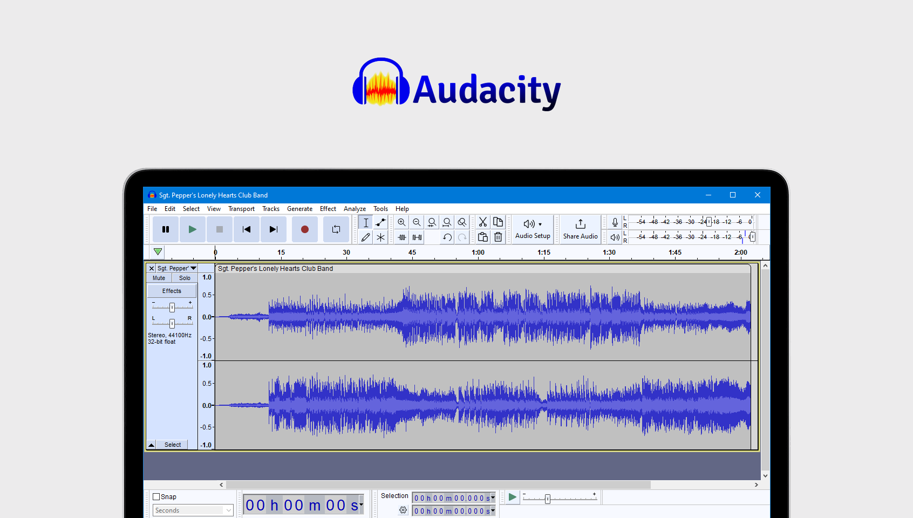This screenshot has height=518, width=913.
Task: Open the View menu
Action: [x=214, y=209]
